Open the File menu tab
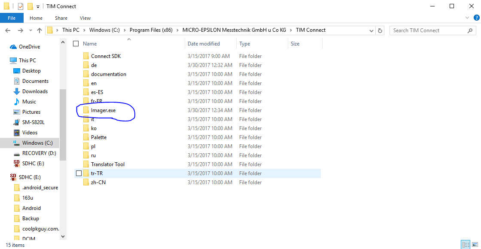 click(12, 18)
